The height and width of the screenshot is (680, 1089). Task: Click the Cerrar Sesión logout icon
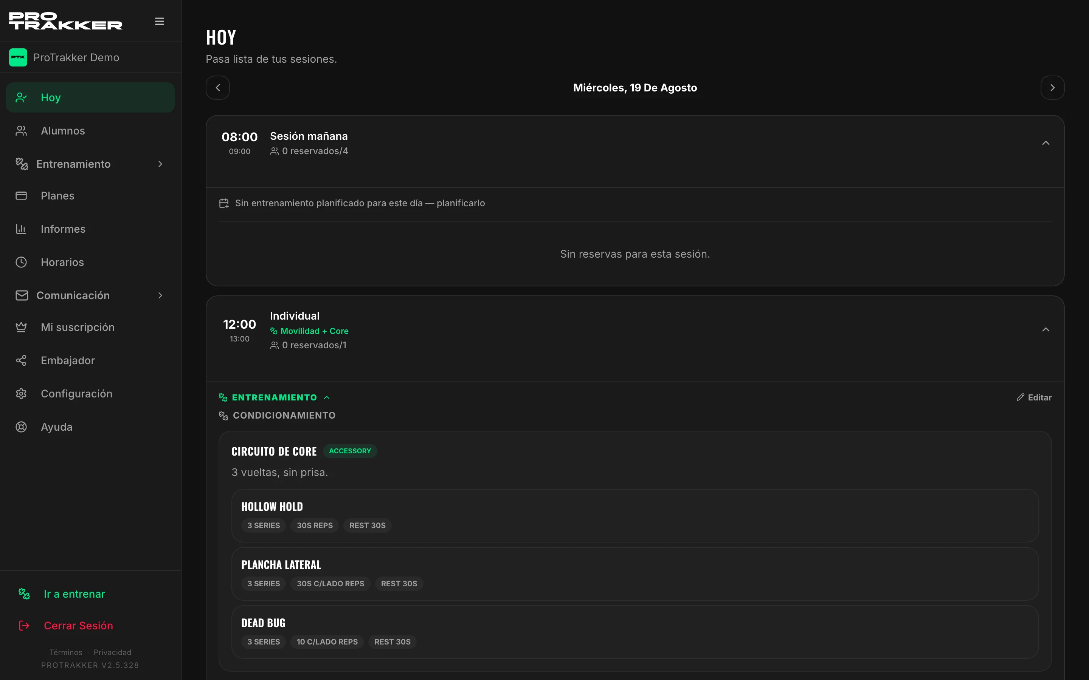(x=24, y=626)
